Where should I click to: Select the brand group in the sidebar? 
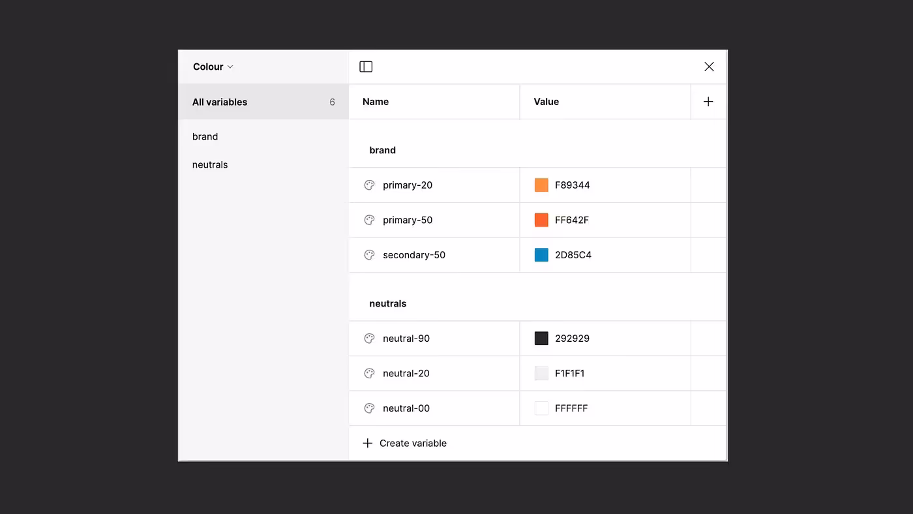point(205,136)
